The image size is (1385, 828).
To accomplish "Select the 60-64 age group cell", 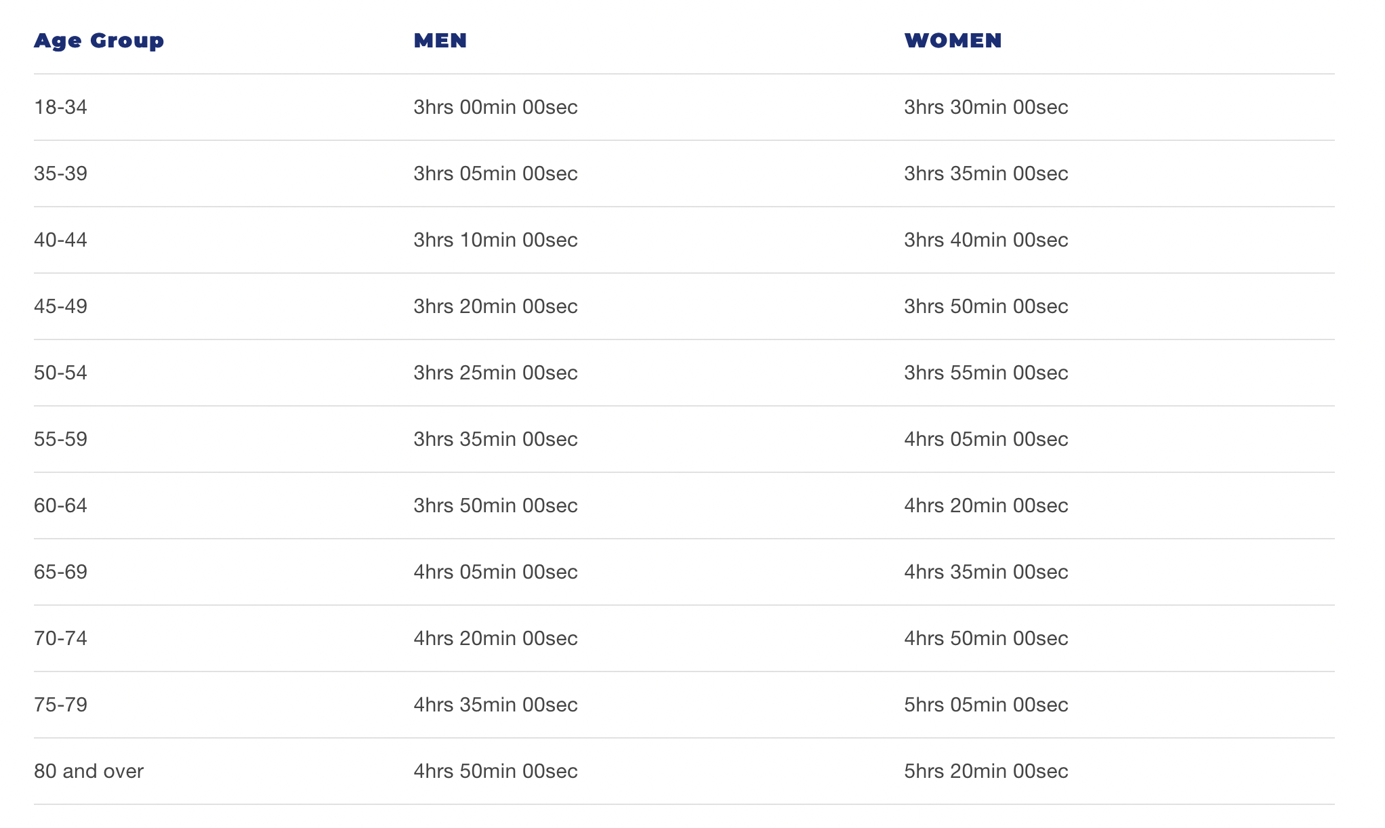I will (x=60, y=505).
